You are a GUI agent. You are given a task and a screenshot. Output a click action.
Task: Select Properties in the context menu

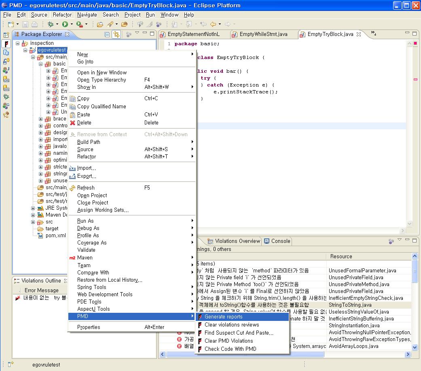click(89, 327)
